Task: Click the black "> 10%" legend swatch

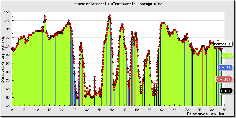Action: coord(226,91)
